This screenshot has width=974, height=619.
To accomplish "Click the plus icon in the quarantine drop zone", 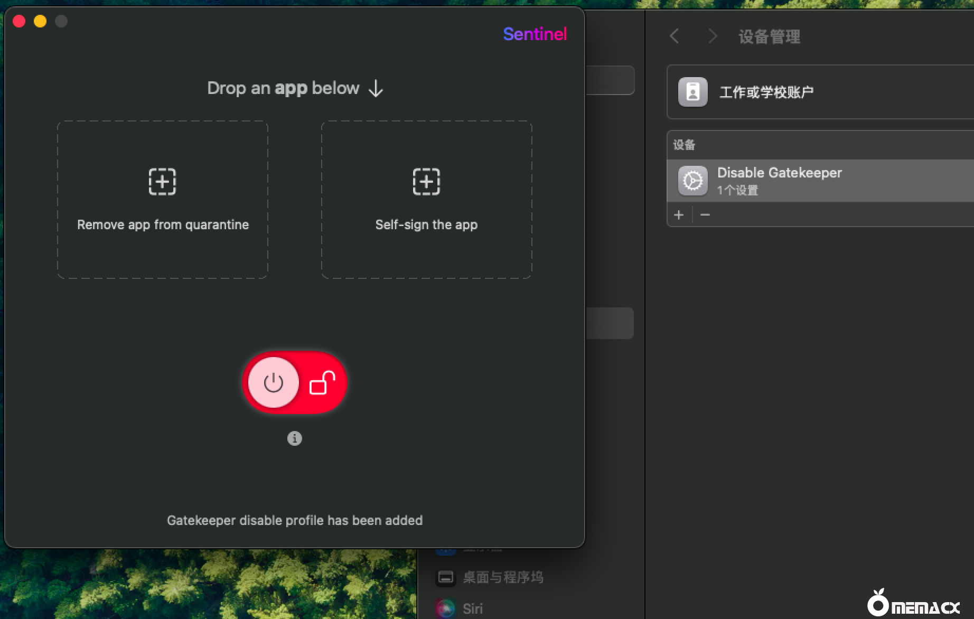I will point(162,182).
